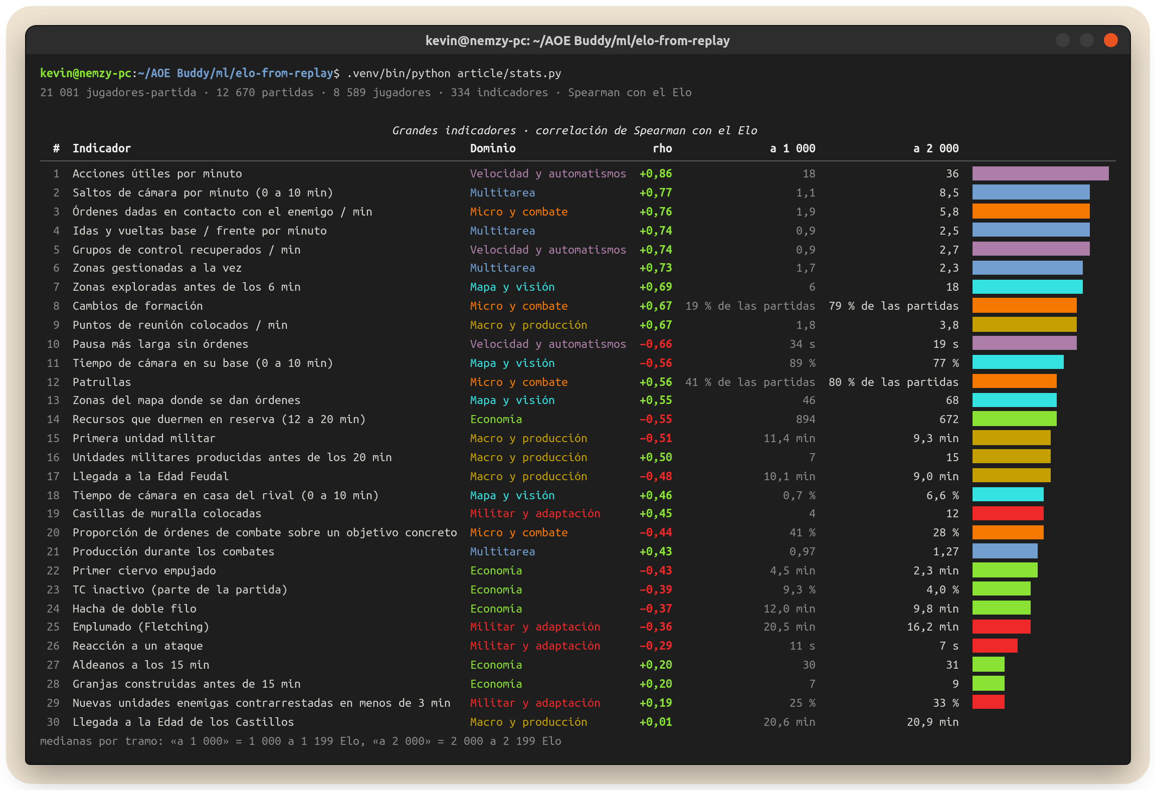Screen dimensions: 1155x790
Task: Click rho value −0,66
Action: (x=656, y=344)
